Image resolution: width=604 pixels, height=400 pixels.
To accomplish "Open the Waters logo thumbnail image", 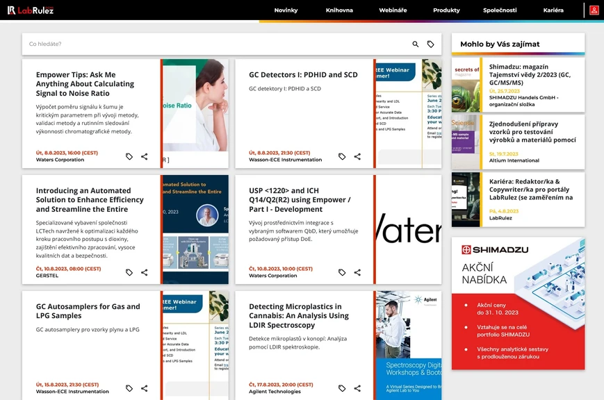I will click(409, 230).
